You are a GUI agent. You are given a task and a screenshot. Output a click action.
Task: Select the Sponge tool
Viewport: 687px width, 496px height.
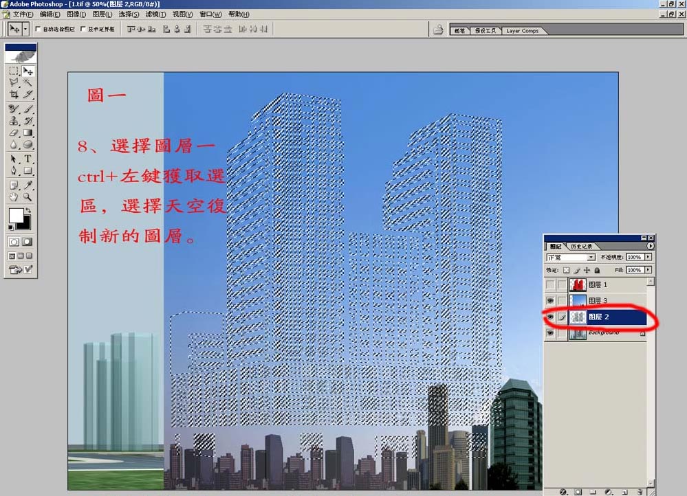coord(28,144)
